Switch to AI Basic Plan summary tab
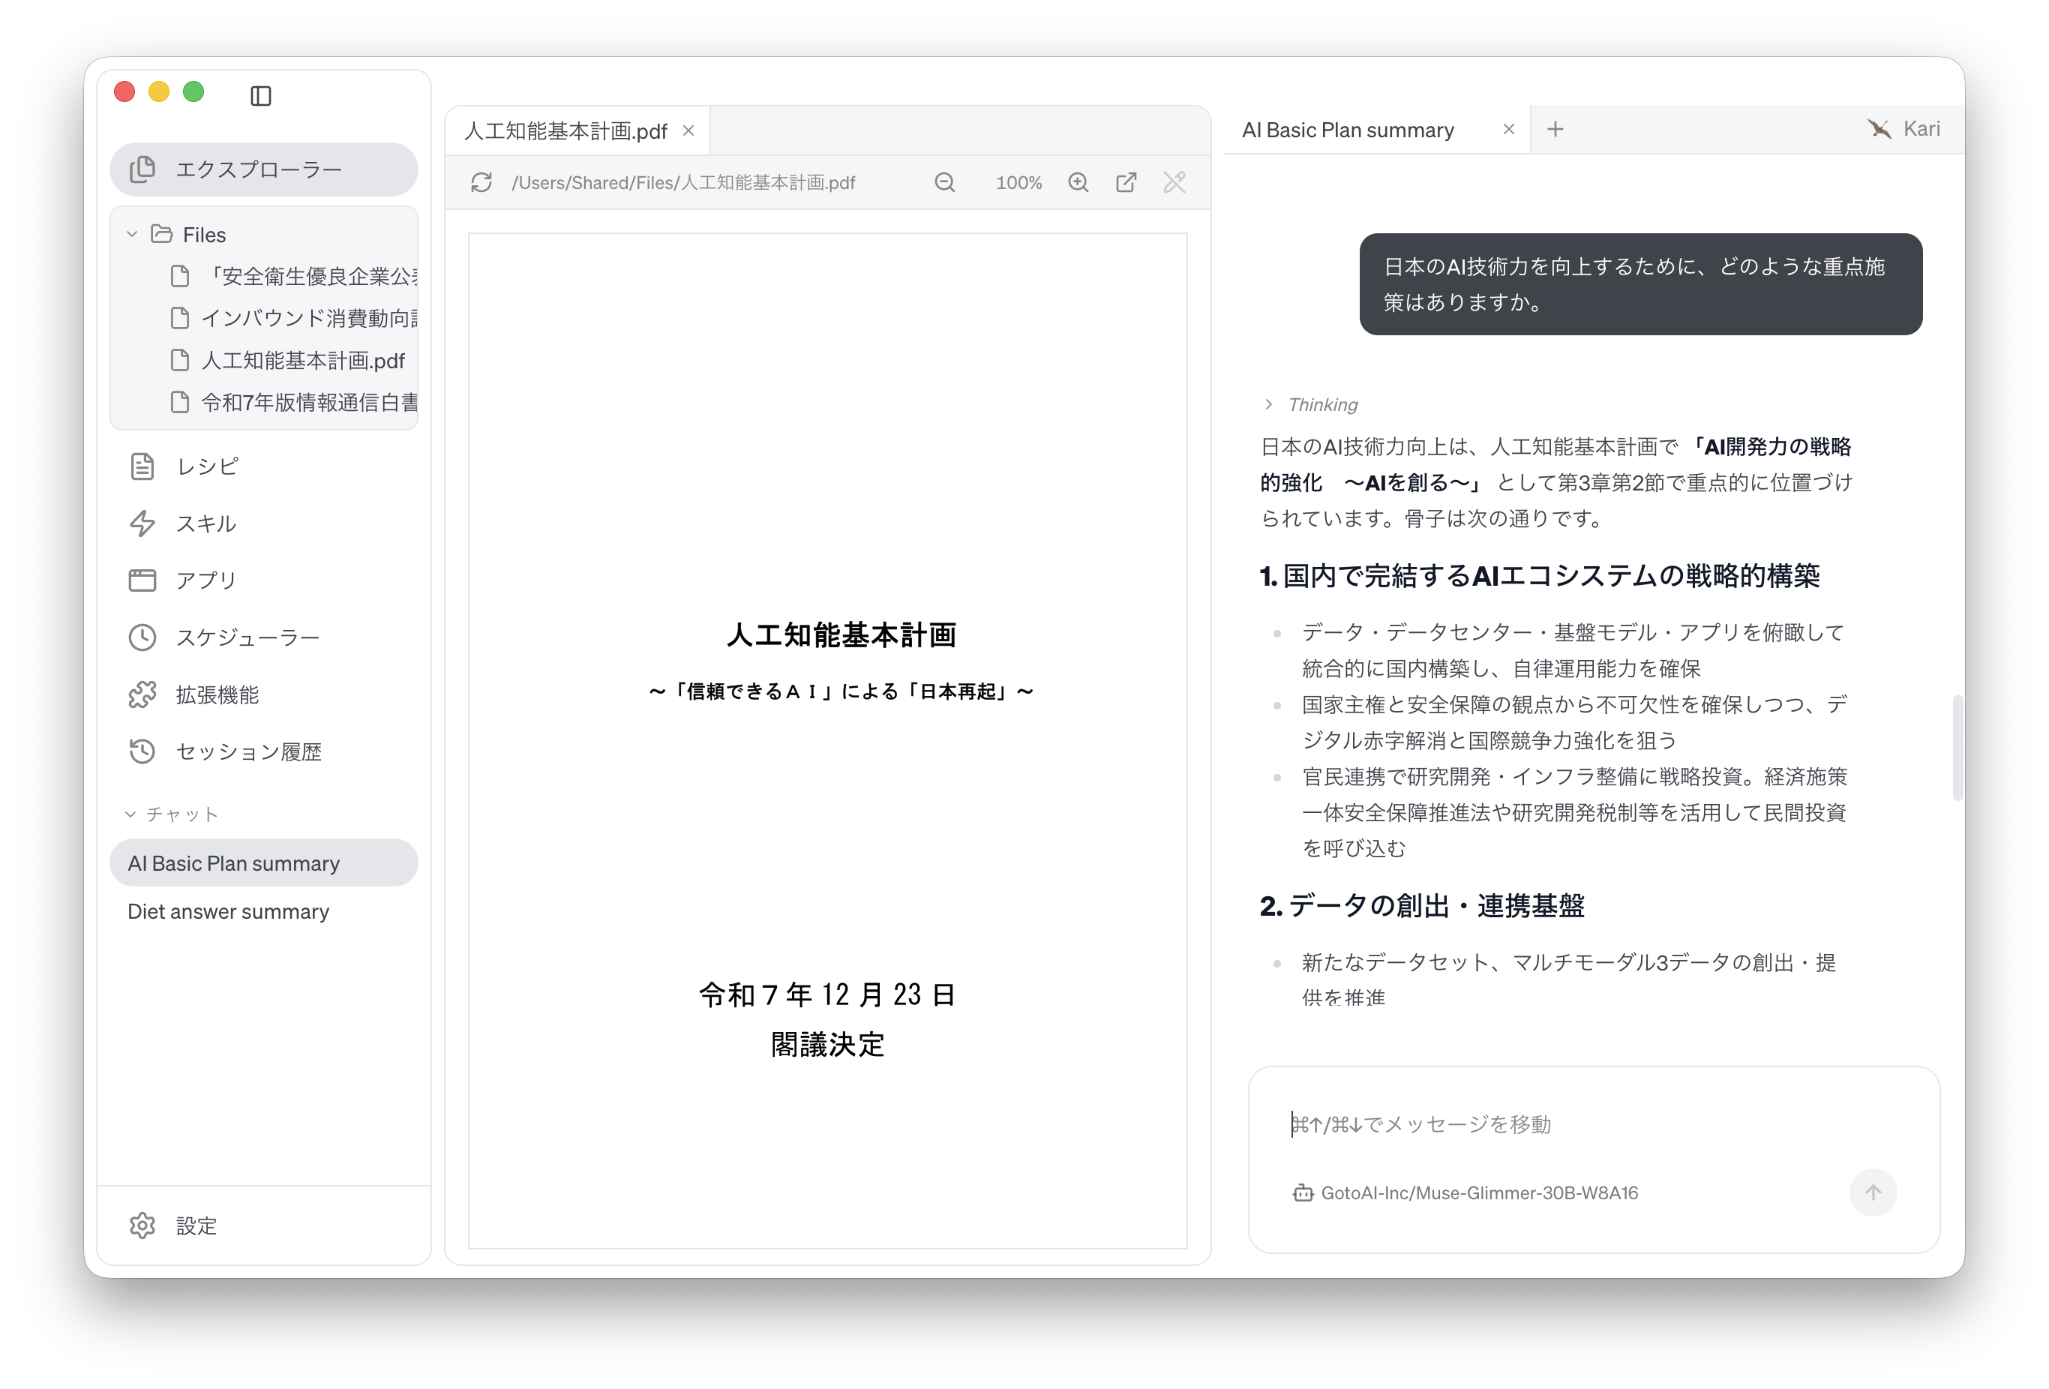Screen dimensions: 2049x1389 coord(1348,130)
